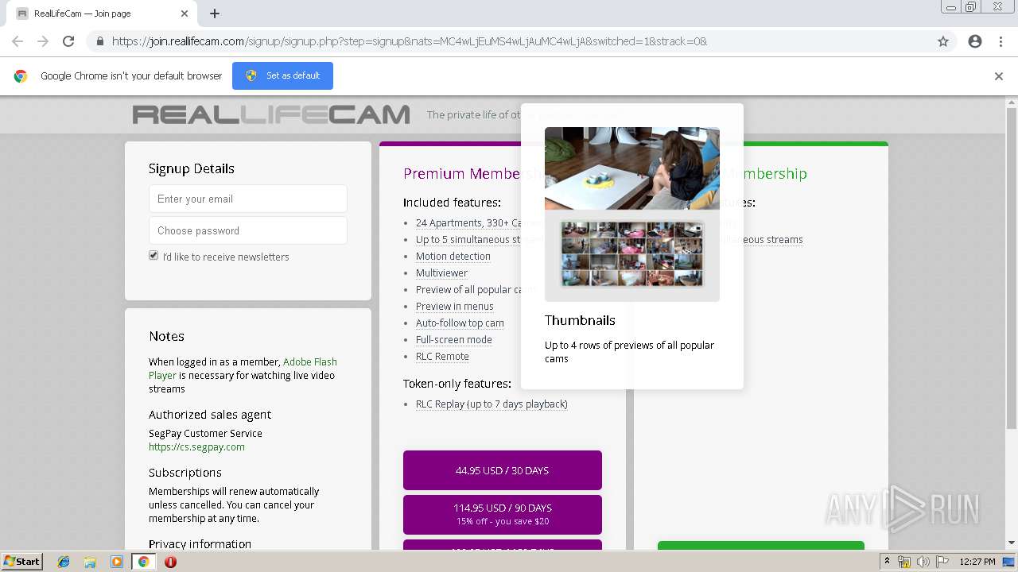Focus the Choose password field
This screenshot has height=572, width=1018.
248,230
